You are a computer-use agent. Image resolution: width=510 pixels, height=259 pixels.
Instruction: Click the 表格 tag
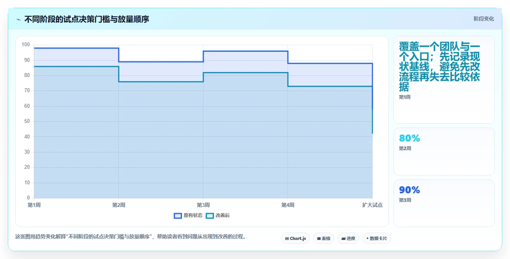(x=323, y=238)
